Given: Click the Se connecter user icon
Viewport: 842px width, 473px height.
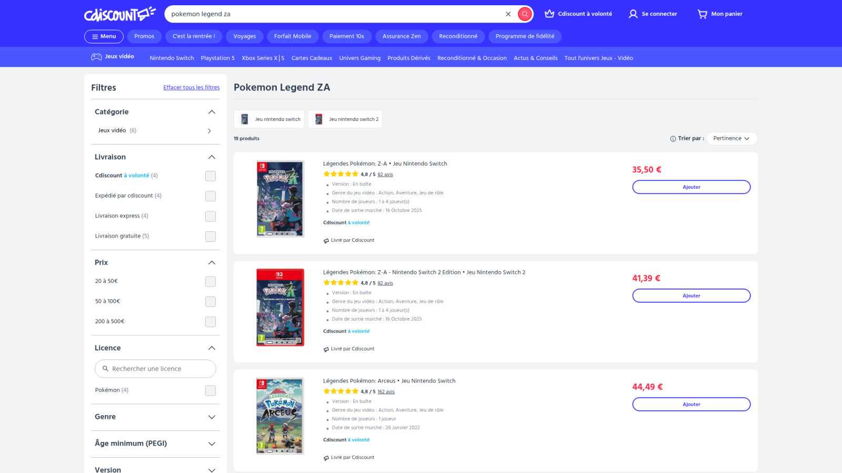Looking at the screenshot, I should tap(633, 14).
